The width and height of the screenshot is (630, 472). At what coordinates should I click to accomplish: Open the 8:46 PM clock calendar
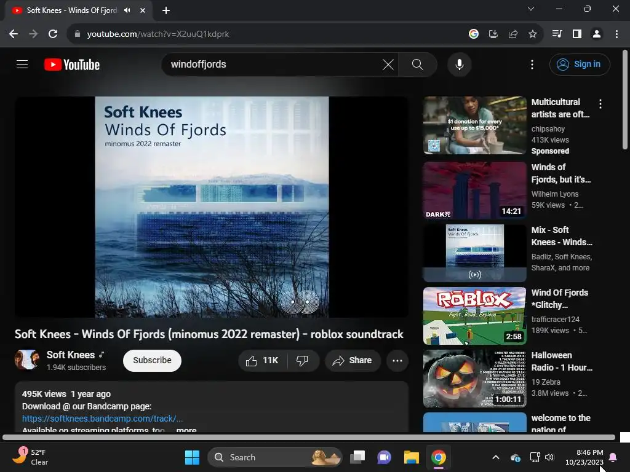[584, 457]
